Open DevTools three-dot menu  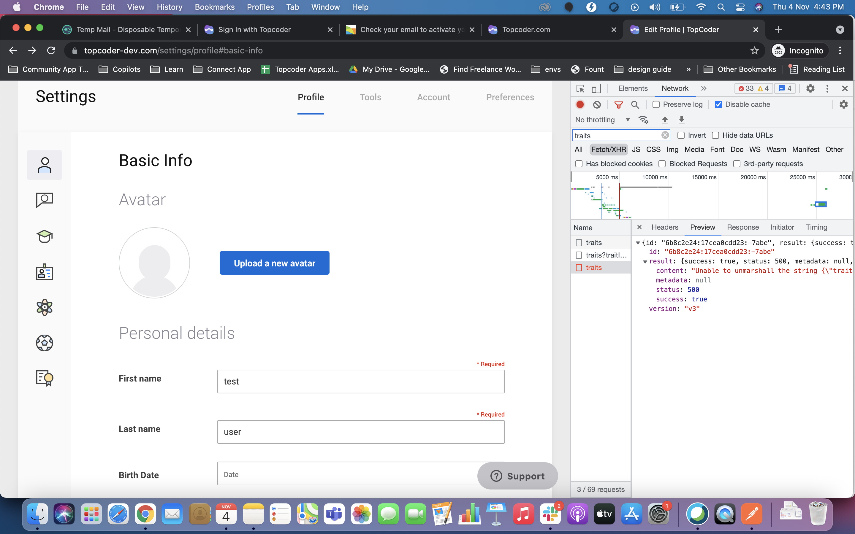pyautogui.click(x=827, y=88)
